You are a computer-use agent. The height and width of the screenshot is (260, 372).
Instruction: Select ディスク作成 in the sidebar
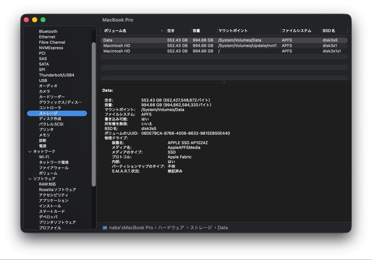[x=50, y=118]
